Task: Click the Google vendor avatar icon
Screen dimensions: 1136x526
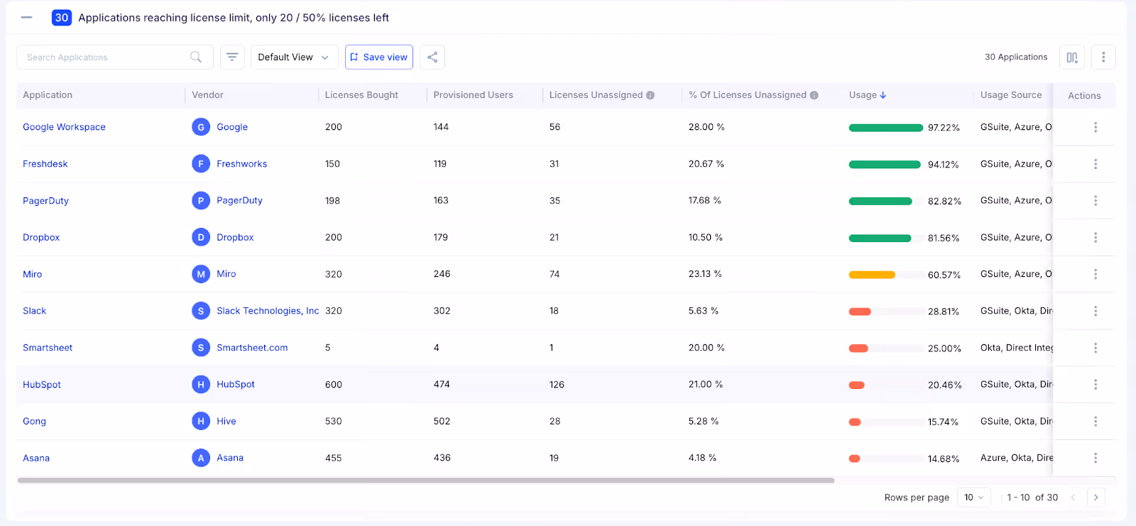Action: point(201,127)
